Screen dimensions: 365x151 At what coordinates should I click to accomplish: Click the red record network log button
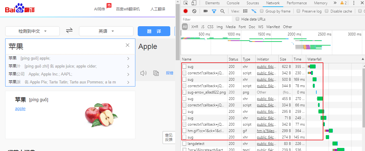point(186,11)
